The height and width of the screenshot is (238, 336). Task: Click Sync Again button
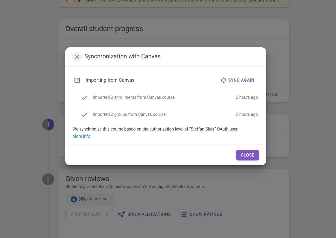238,80
